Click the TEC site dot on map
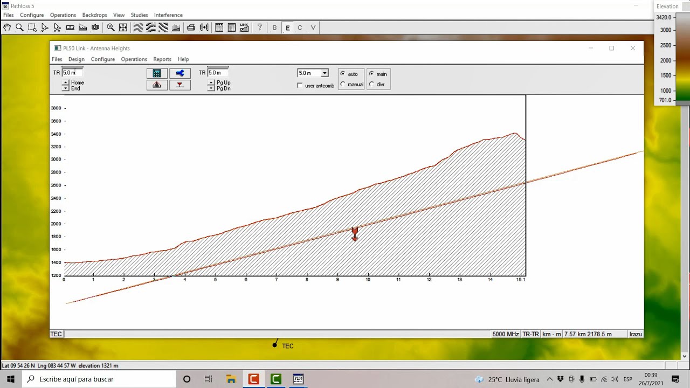 click(x=275, y=345)
